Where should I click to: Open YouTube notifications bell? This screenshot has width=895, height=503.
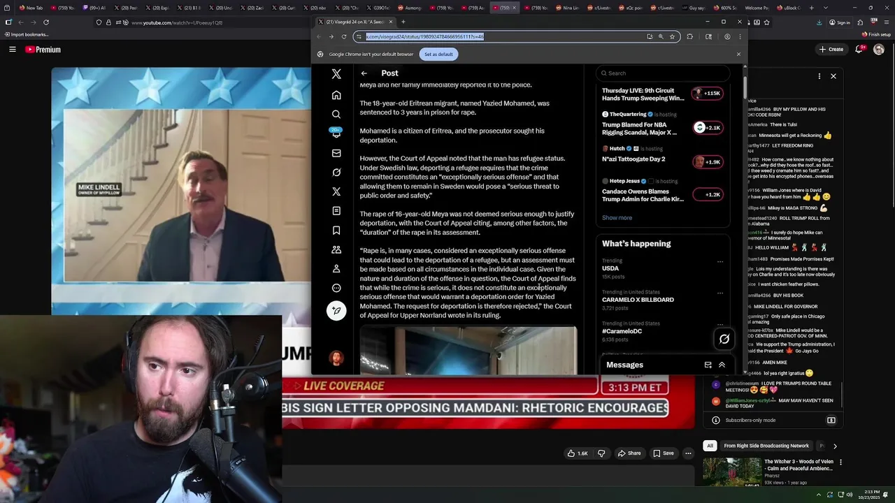[859, 50]
